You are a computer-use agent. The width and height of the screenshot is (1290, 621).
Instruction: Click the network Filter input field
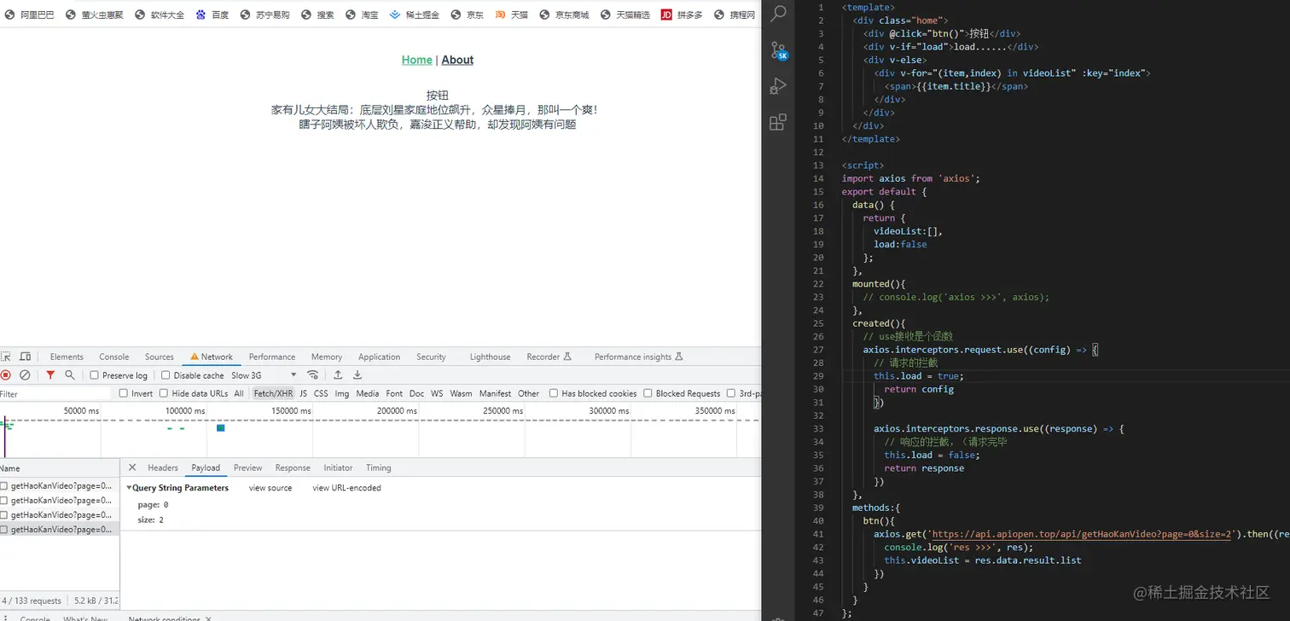[55, 394]
